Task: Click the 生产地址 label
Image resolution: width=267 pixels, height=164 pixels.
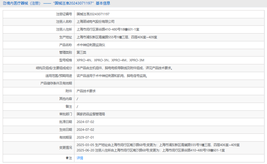Action: (65, 37)
